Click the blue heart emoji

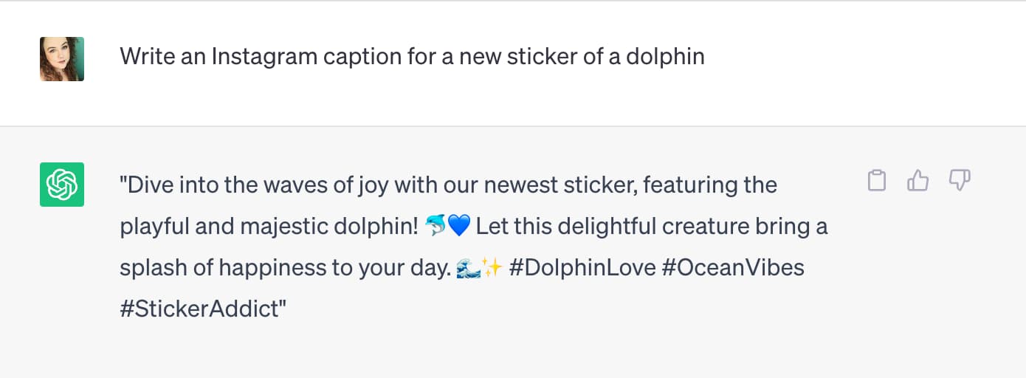[459, 226]
